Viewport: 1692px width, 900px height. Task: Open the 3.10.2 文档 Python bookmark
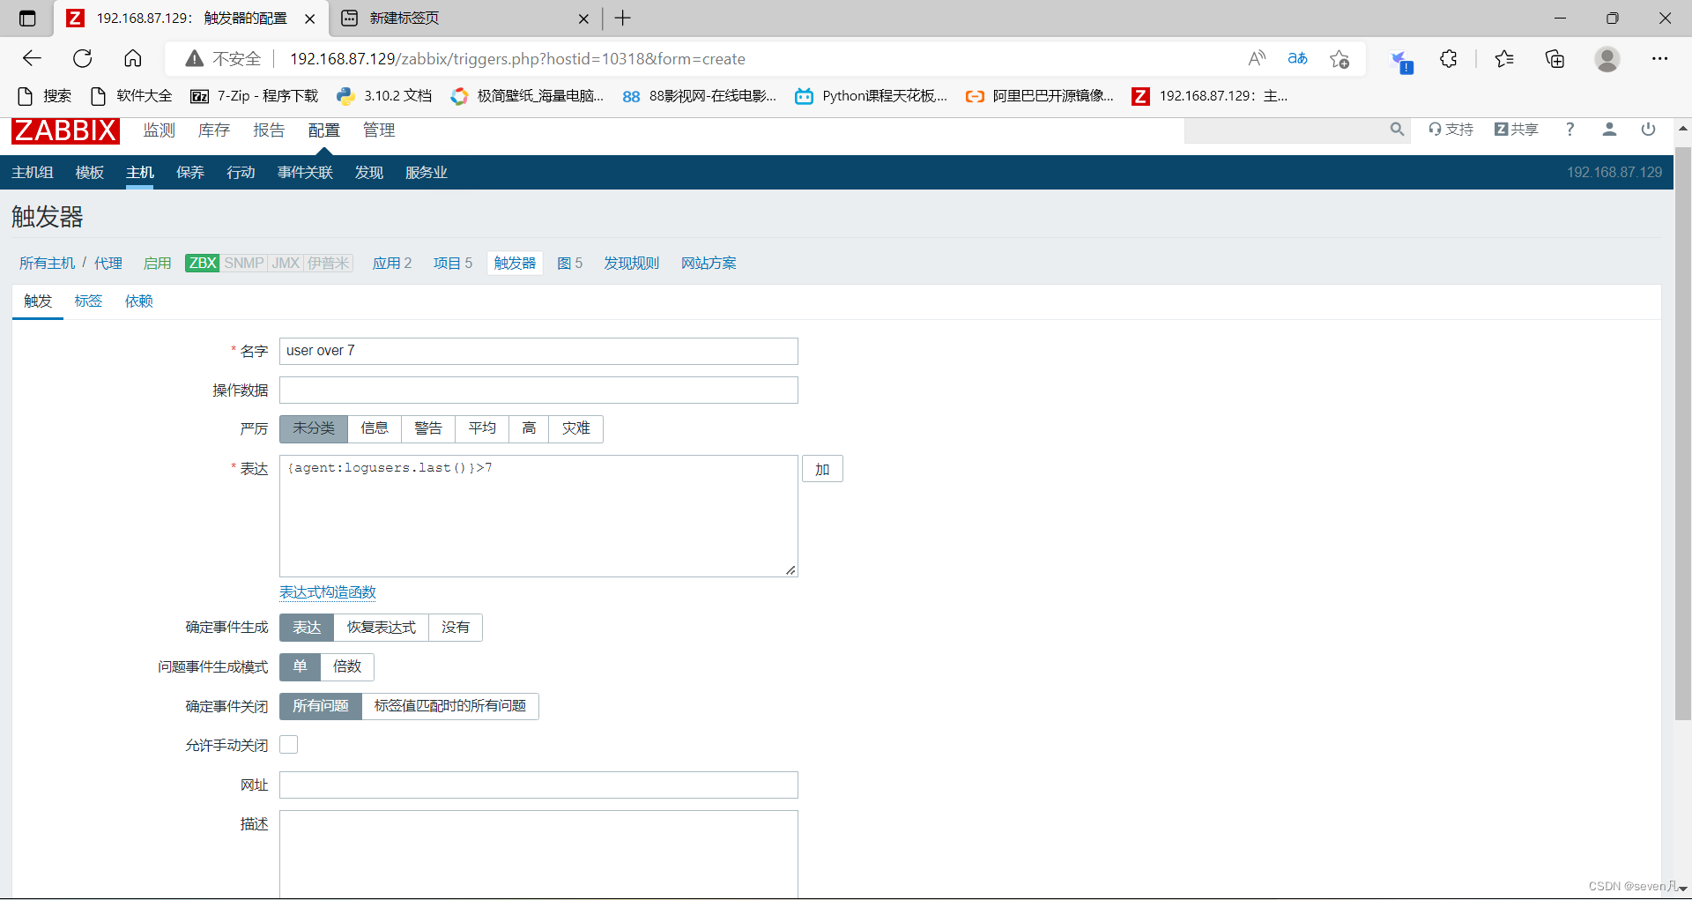tap(384, 96)
